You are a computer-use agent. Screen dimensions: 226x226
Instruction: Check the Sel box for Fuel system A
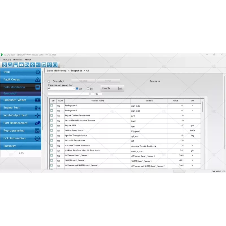point(51,105)
